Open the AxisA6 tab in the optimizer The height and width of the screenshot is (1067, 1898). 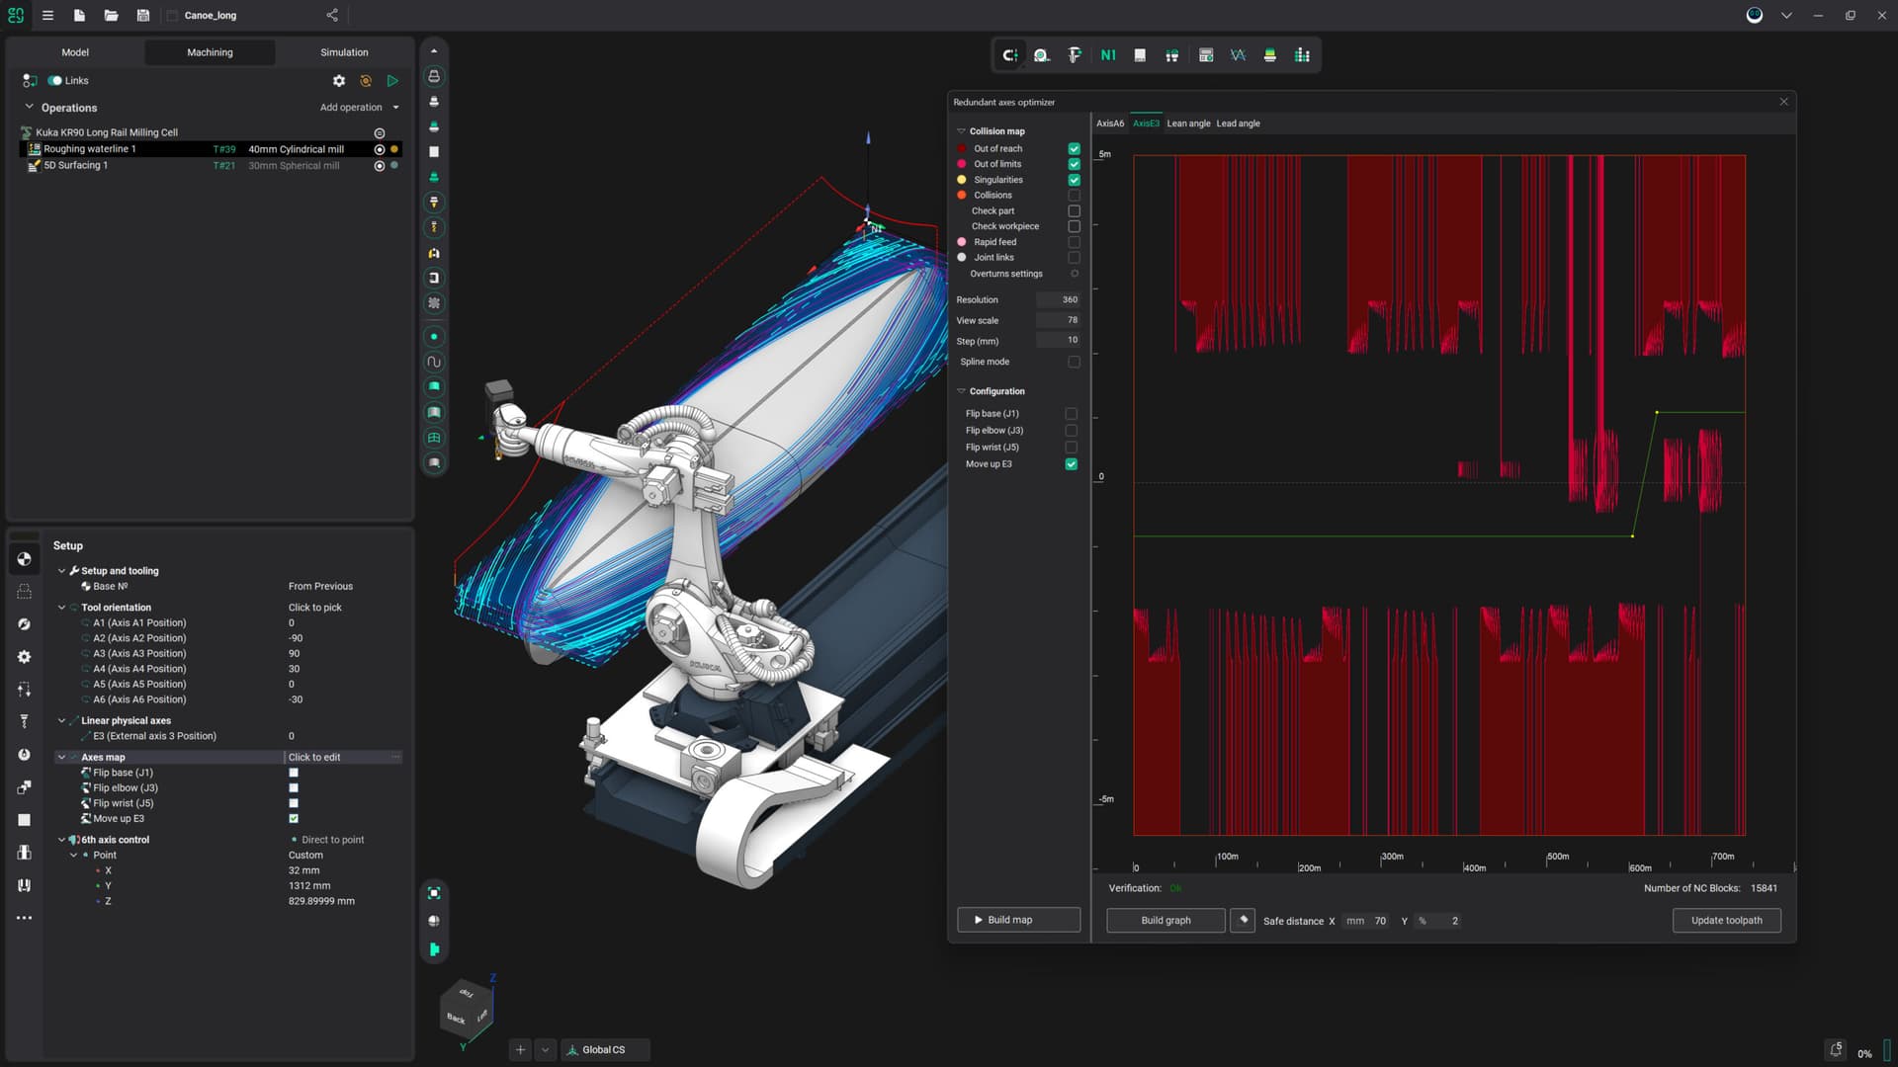coord(1109,123)
